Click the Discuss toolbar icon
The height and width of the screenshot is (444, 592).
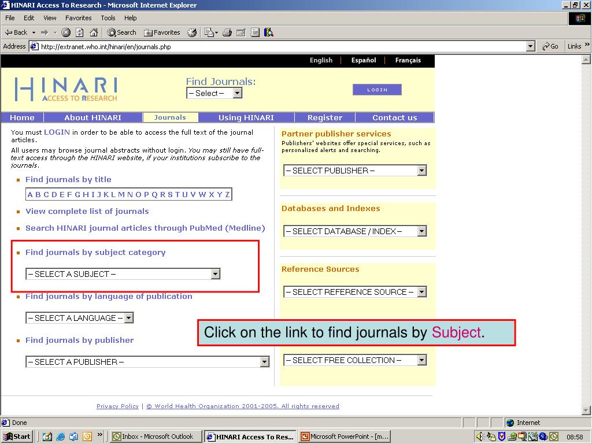(255, 32)
